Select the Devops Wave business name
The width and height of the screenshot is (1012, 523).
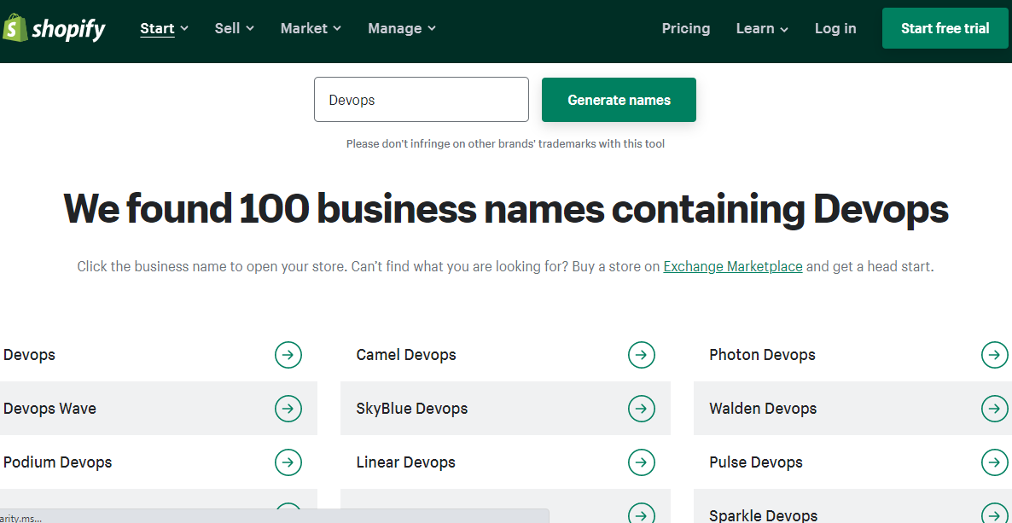point(49,408)
